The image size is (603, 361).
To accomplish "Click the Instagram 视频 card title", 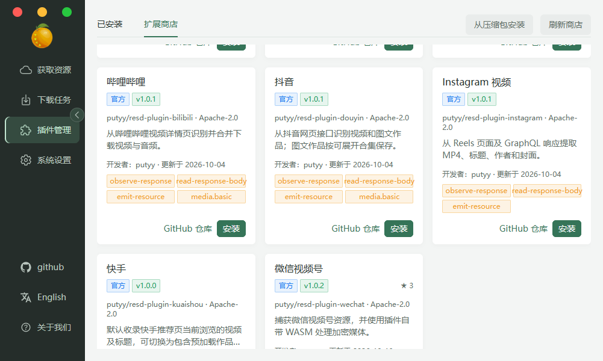I will click(476, 82).
